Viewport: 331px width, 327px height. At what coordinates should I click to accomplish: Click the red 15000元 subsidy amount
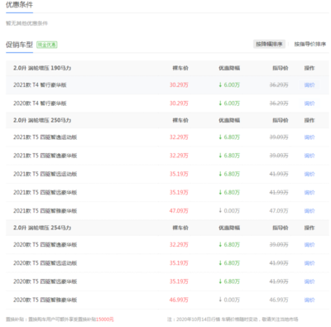pos(105,320)
